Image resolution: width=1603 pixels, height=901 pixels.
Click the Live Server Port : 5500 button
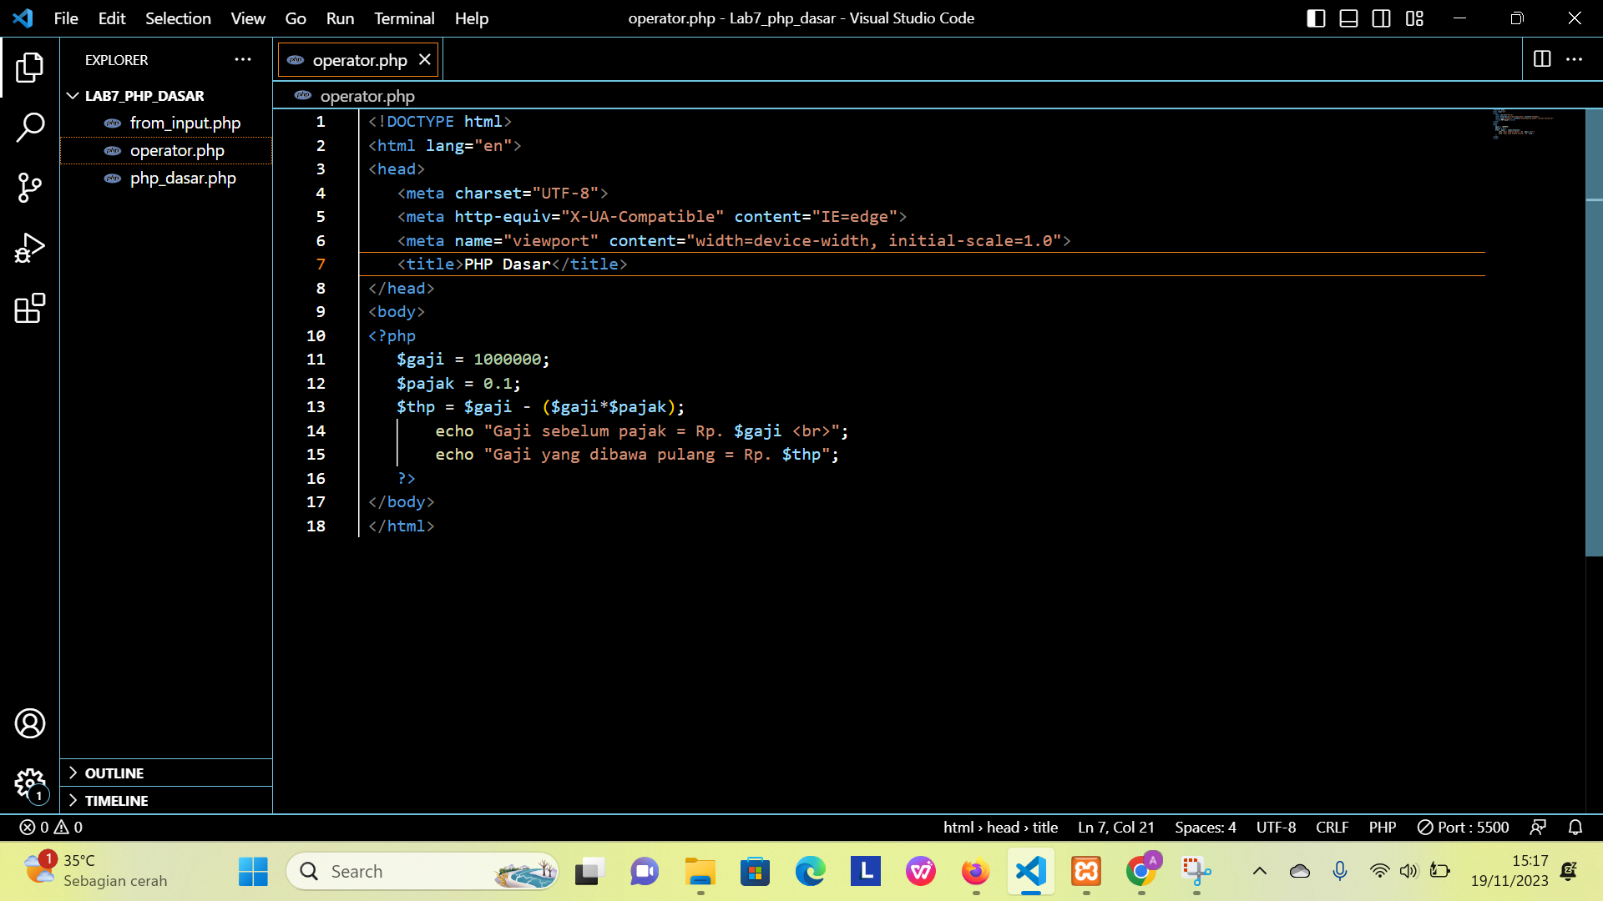(x=1463, y=827)
